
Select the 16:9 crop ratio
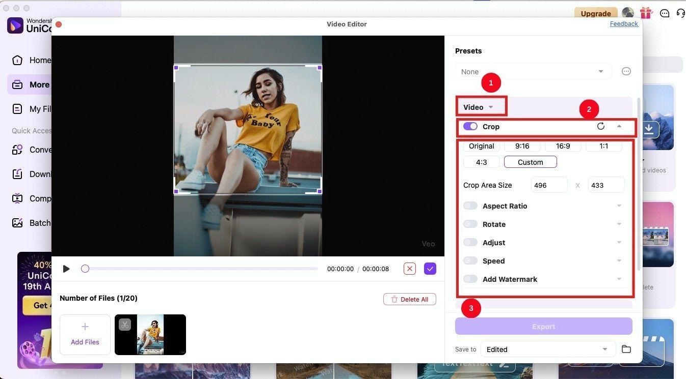(563, 146)
